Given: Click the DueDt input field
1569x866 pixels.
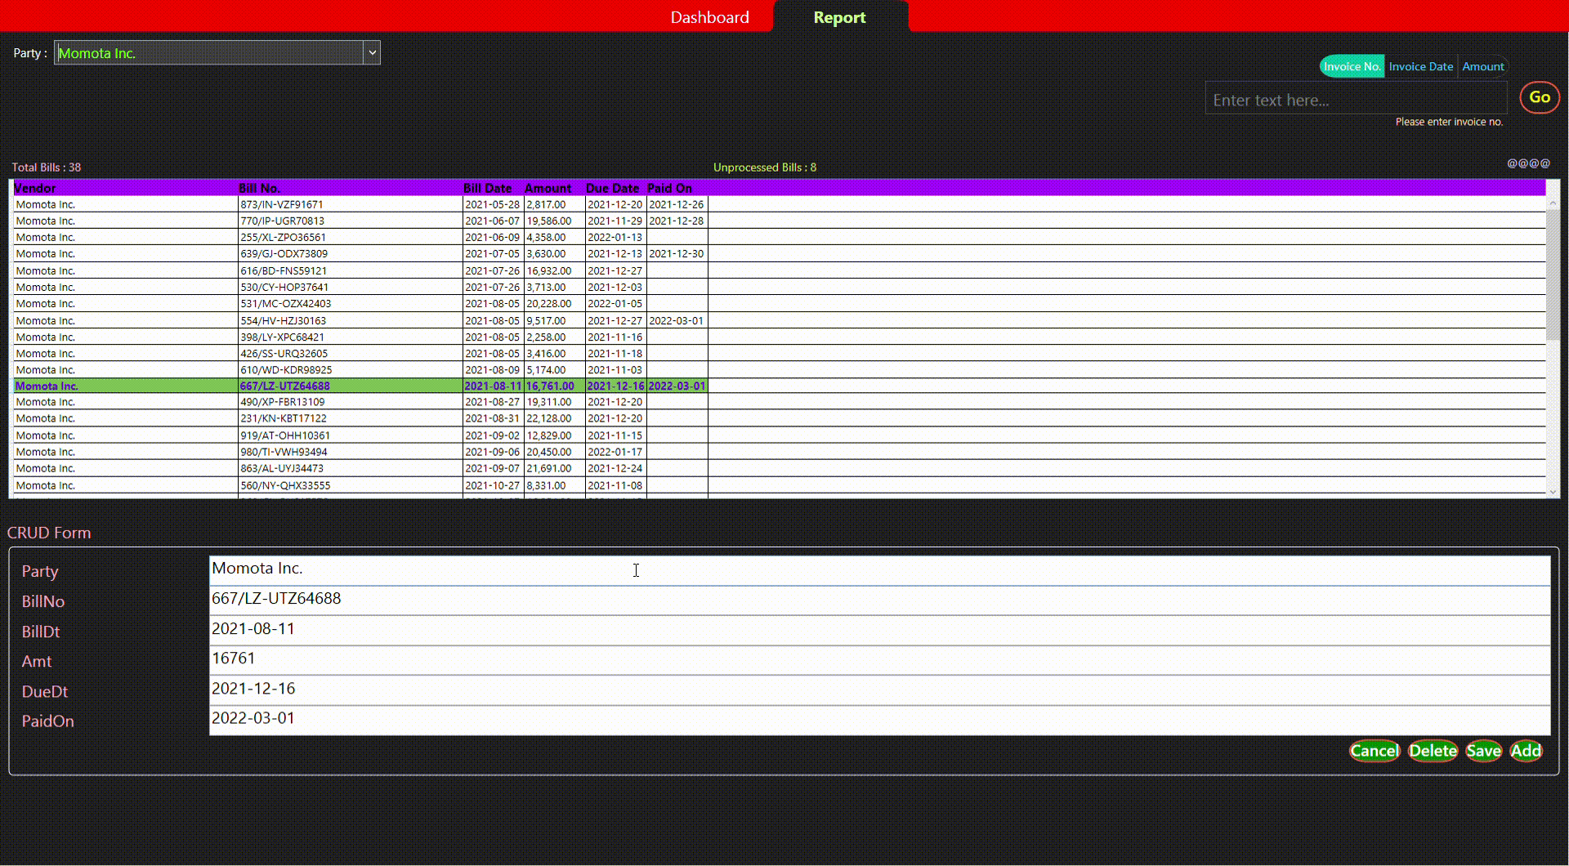Looking at the screenshot, I should point(879,690).
